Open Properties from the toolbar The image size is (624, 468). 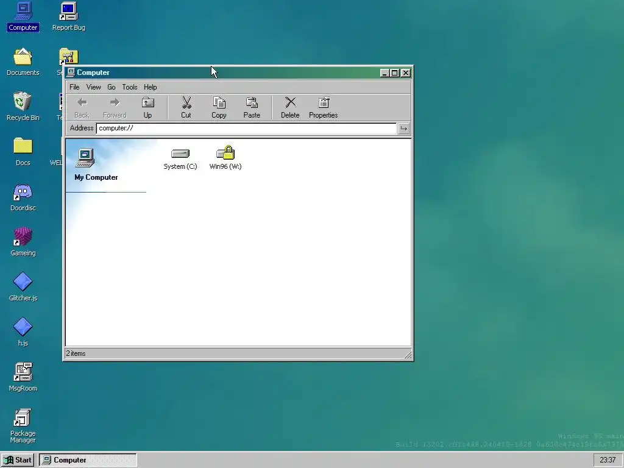point(323,107)
